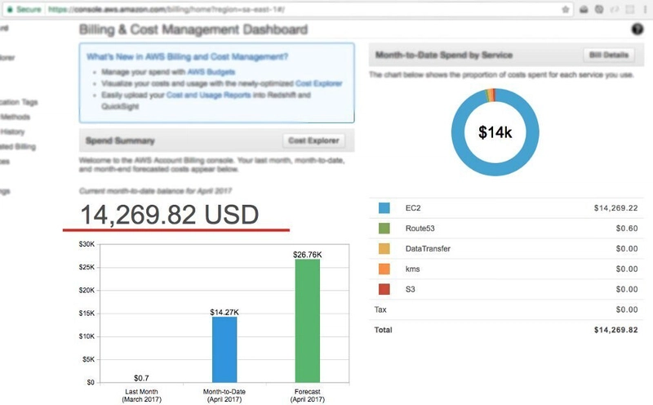653x405 pixels.
Task: Click the green Secure padlock icon
Action: (x=10, y=9)
